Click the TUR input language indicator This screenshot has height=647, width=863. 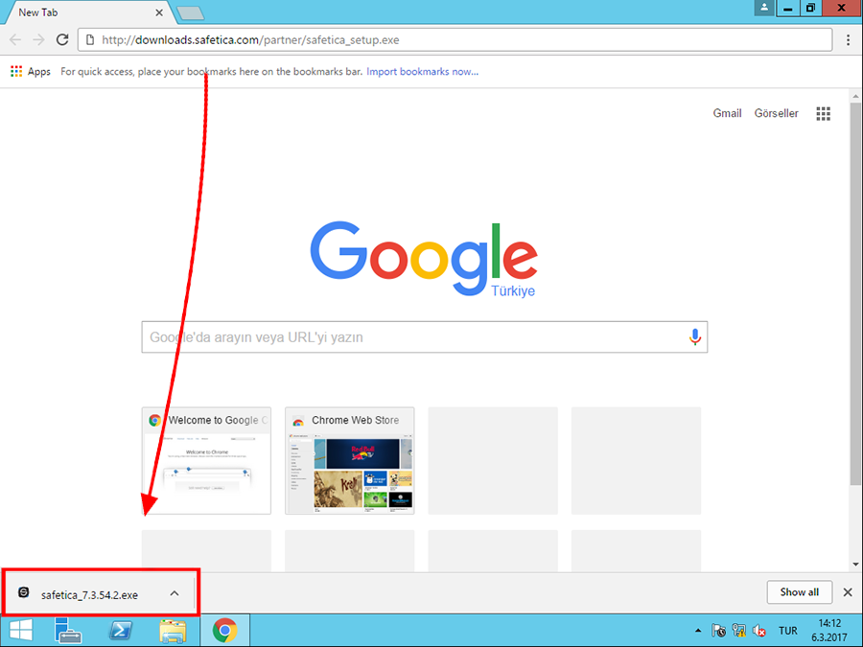787,631
